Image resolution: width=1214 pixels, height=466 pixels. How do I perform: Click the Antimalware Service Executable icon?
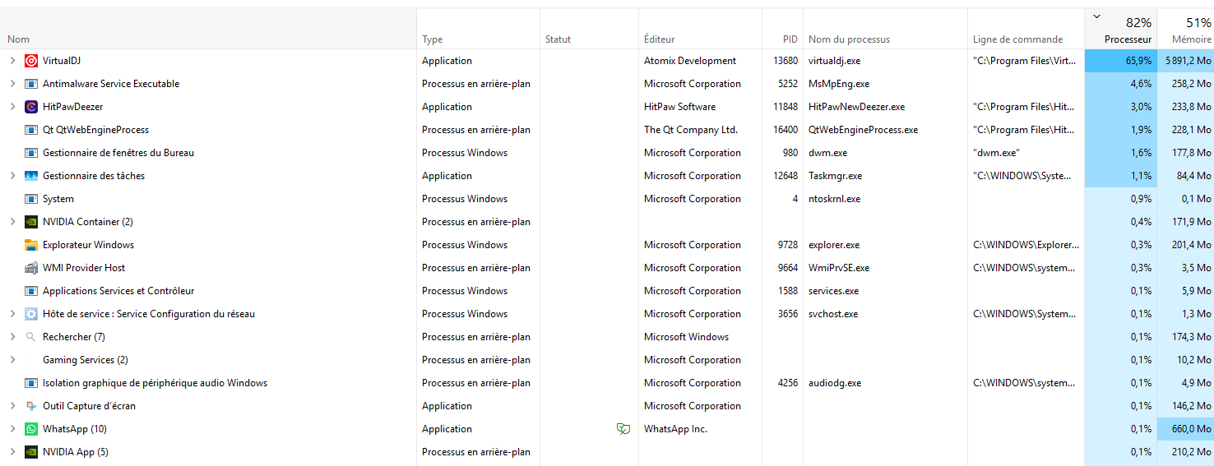click(x=31, y=84)
